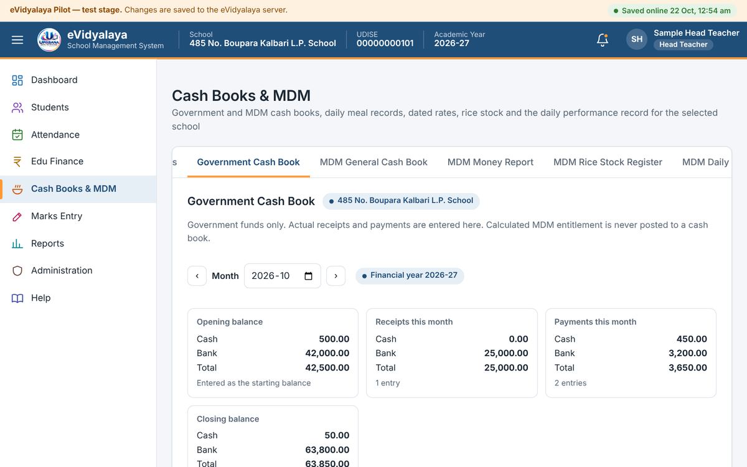
Task: Click the UDISE number 00000000101
Action: tap(385, 44)
